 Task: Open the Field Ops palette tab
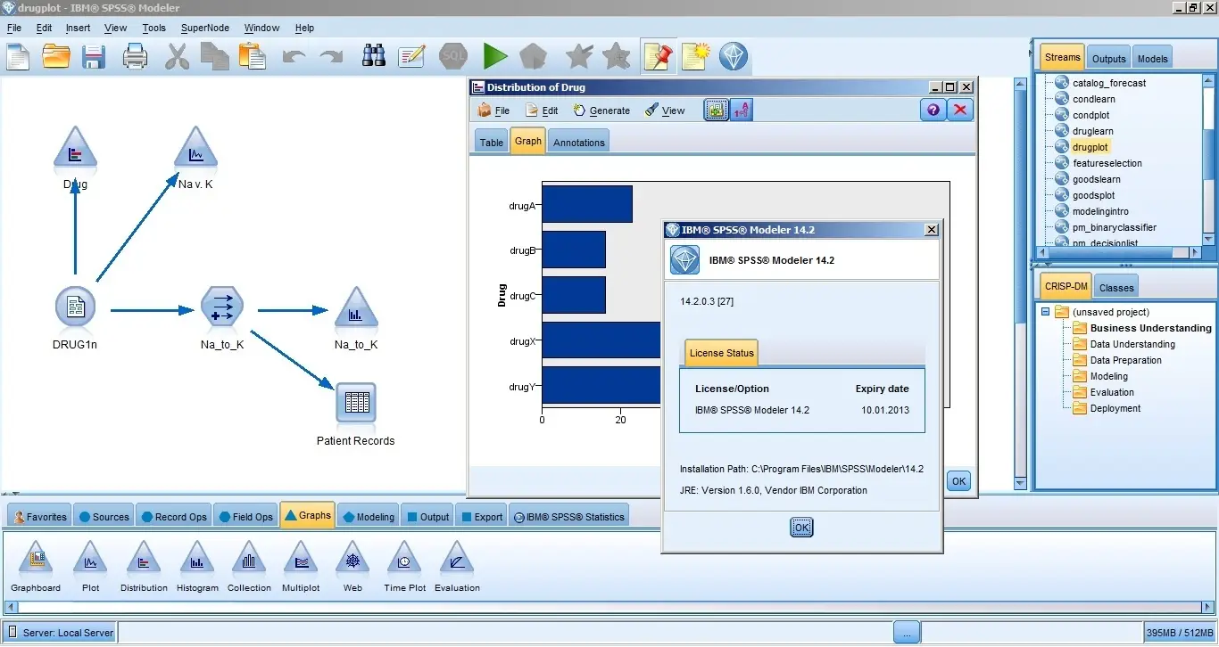tap(245, 517)
